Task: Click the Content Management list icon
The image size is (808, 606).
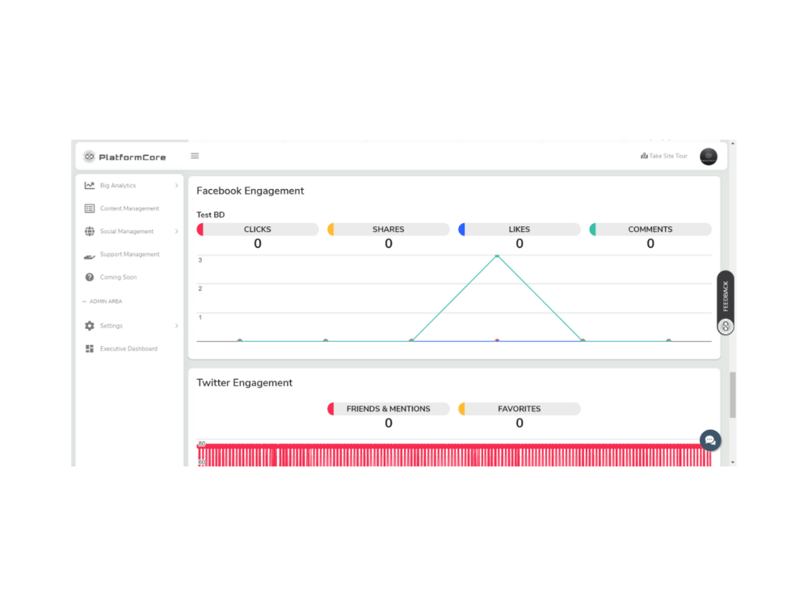Action: [90, 208]
